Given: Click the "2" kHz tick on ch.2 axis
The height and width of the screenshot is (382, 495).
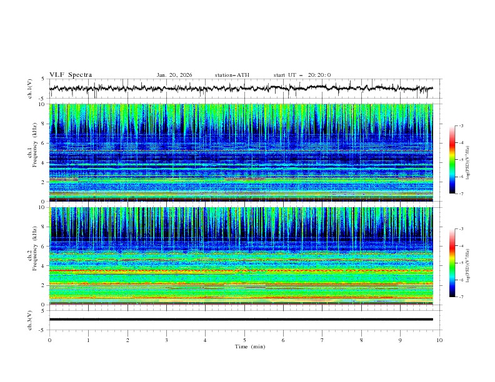Looking at the screenshot, I should click(44, 285).
